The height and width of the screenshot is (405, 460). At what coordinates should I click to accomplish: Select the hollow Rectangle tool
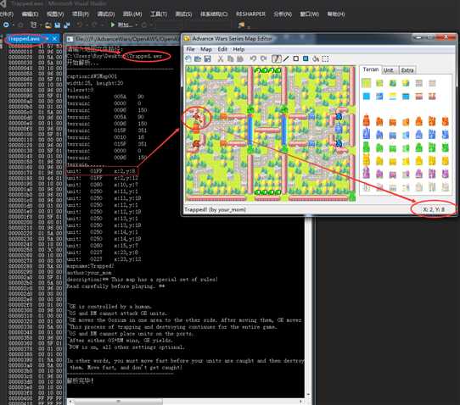pyautogui.click(x=296, y=58)
